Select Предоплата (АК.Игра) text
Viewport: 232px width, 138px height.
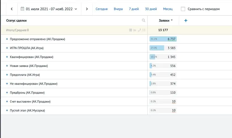25,75
